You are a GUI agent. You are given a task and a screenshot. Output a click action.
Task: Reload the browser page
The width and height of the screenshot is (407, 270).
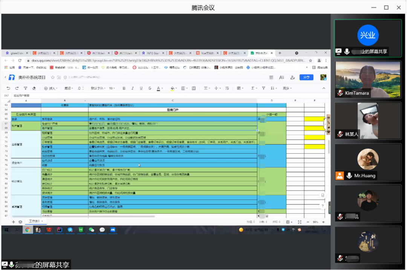point(20,60)
